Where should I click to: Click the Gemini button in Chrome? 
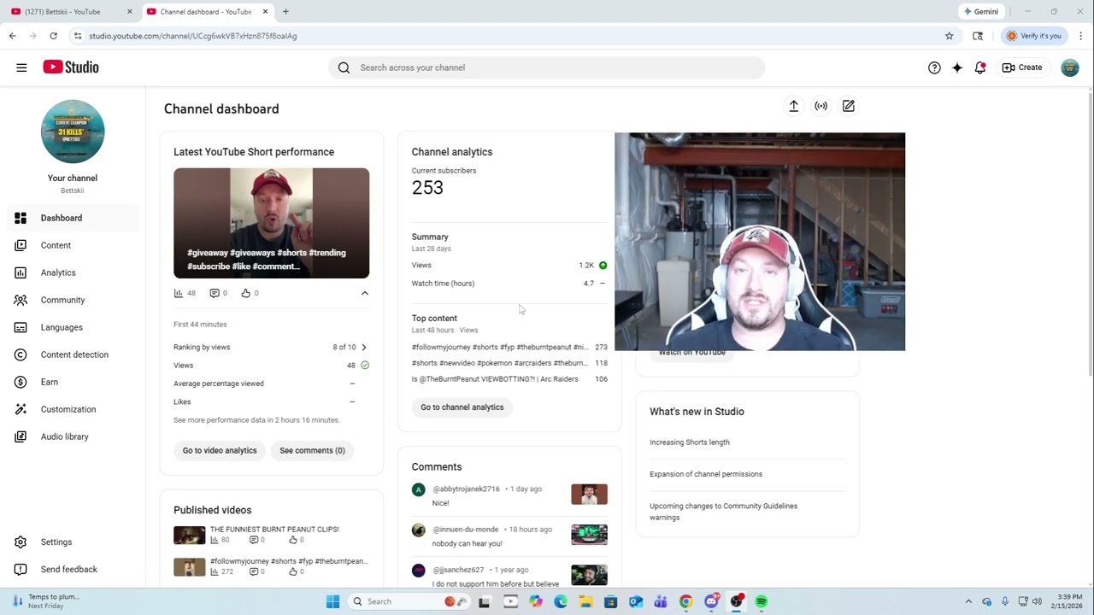(980, 12)
